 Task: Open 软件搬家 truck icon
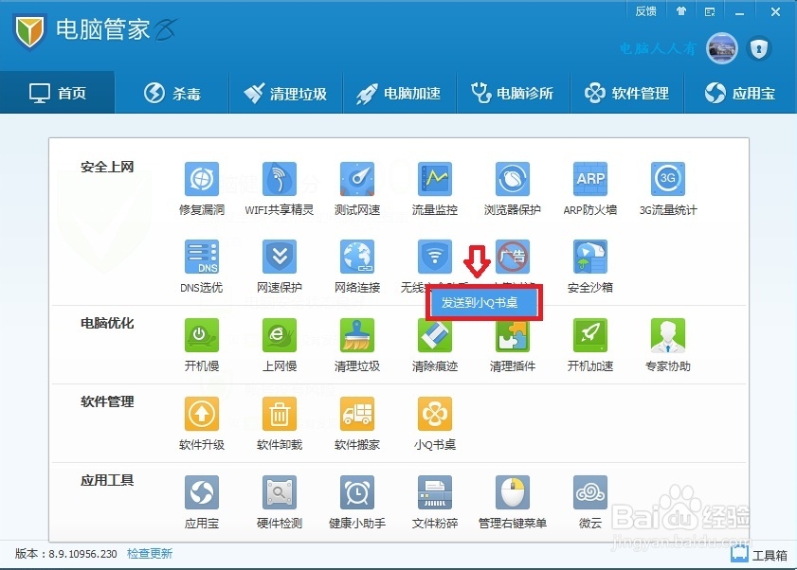pyautogui.click(x=357, y=414)
